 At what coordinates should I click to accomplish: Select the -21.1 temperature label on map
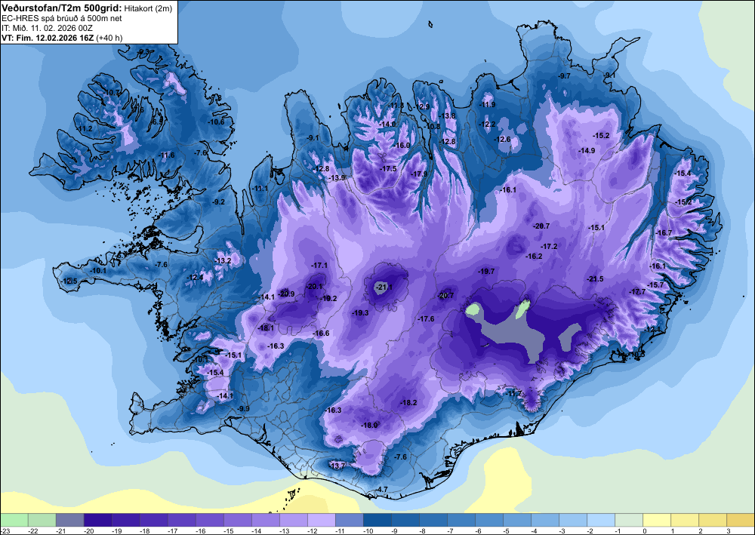click(x=384, y=287)
